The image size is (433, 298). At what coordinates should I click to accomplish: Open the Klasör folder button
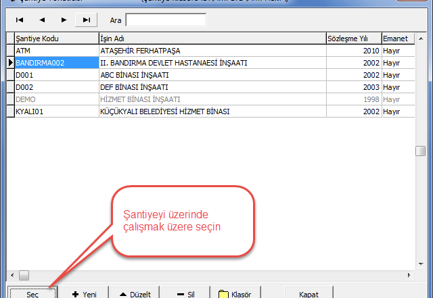click(235, 294)
